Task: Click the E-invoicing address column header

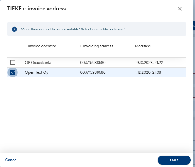Action: (x=96, y=46)
